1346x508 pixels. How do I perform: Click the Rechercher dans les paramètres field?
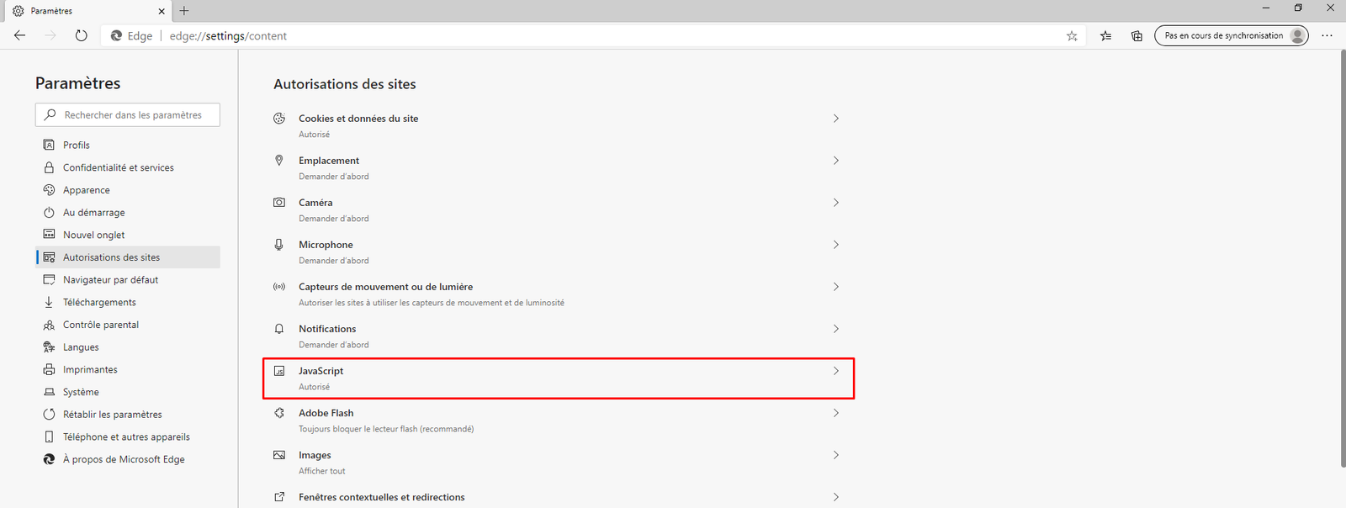pyautogui.click(x=135, y=115)
